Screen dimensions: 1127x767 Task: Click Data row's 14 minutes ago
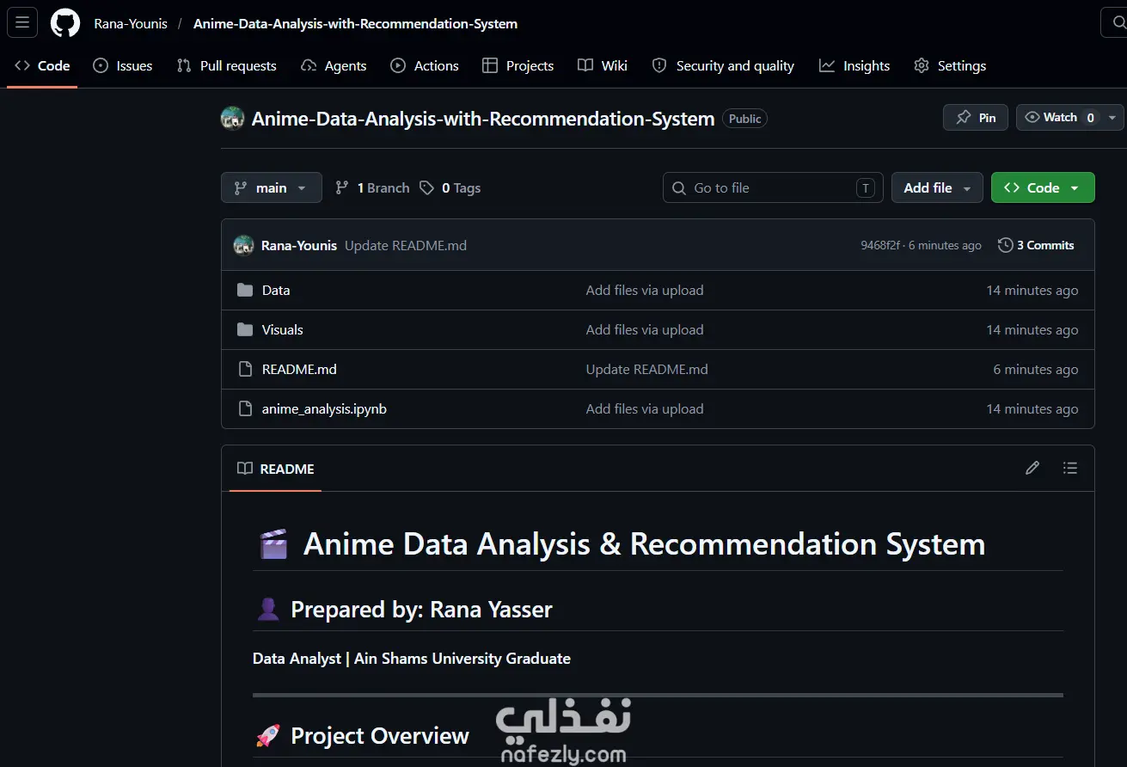pyautogui.click(x=1032, y=291)
